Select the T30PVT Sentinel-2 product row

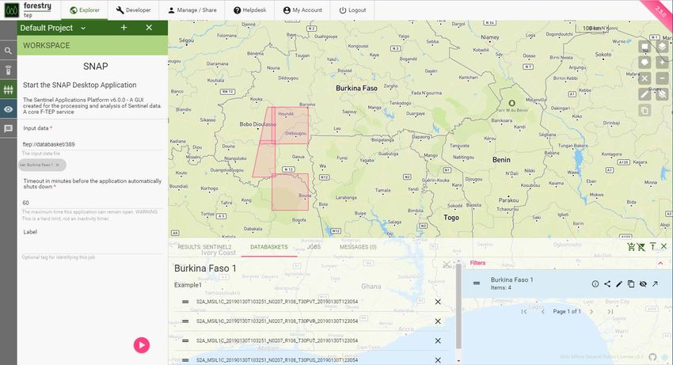(313, 302)
